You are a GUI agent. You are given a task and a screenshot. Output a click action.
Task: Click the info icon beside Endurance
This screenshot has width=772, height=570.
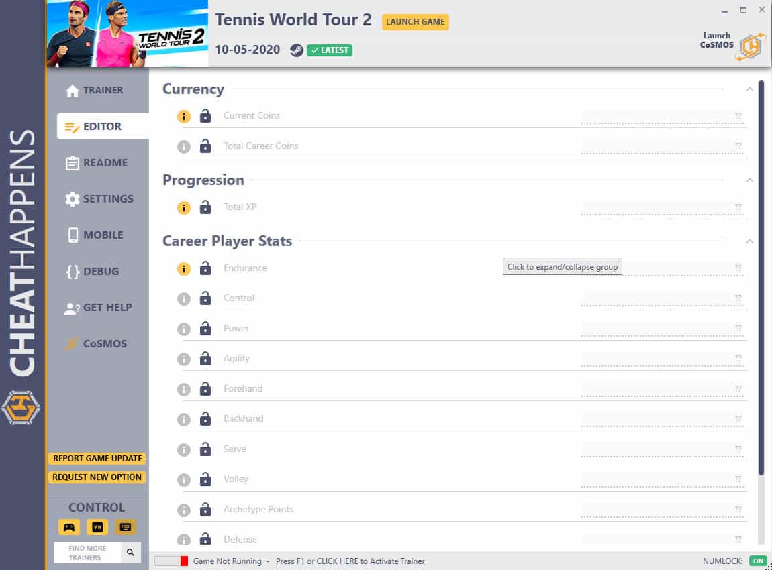[184, 268]
